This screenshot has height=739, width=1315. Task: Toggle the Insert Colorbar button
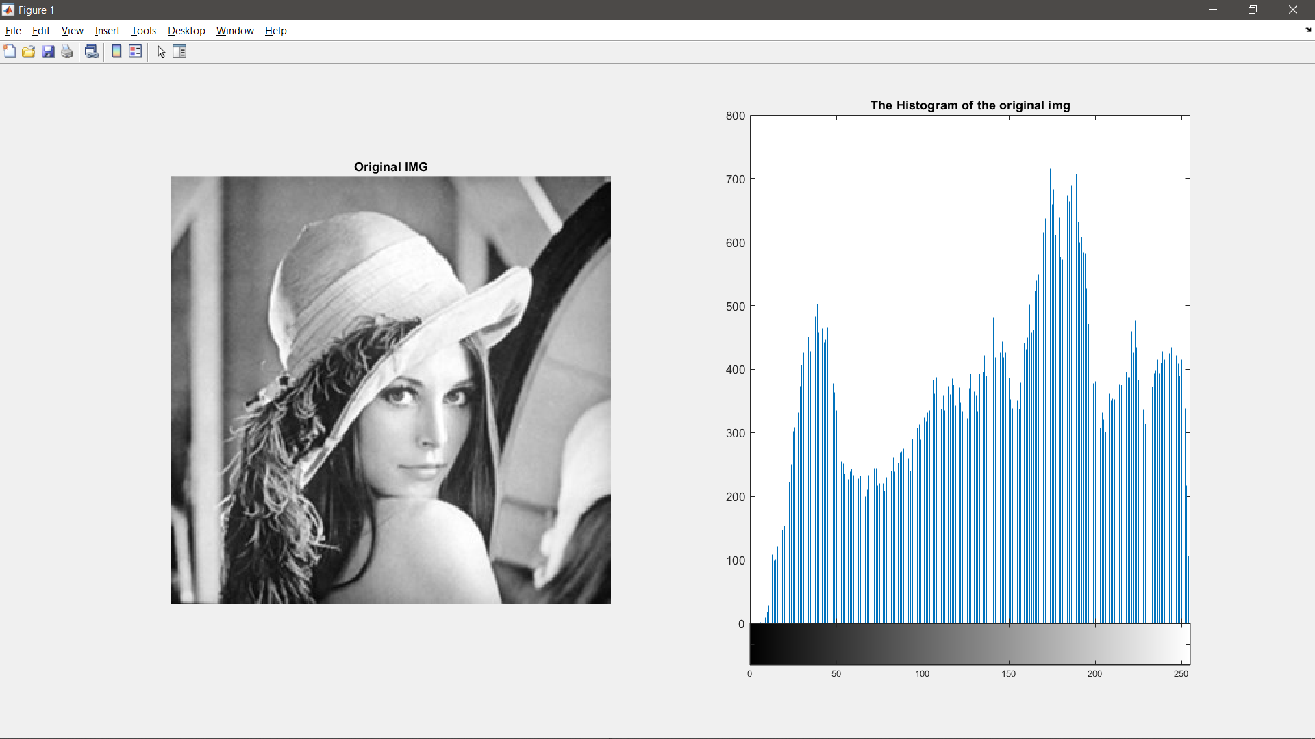click(x=116, y=52)
